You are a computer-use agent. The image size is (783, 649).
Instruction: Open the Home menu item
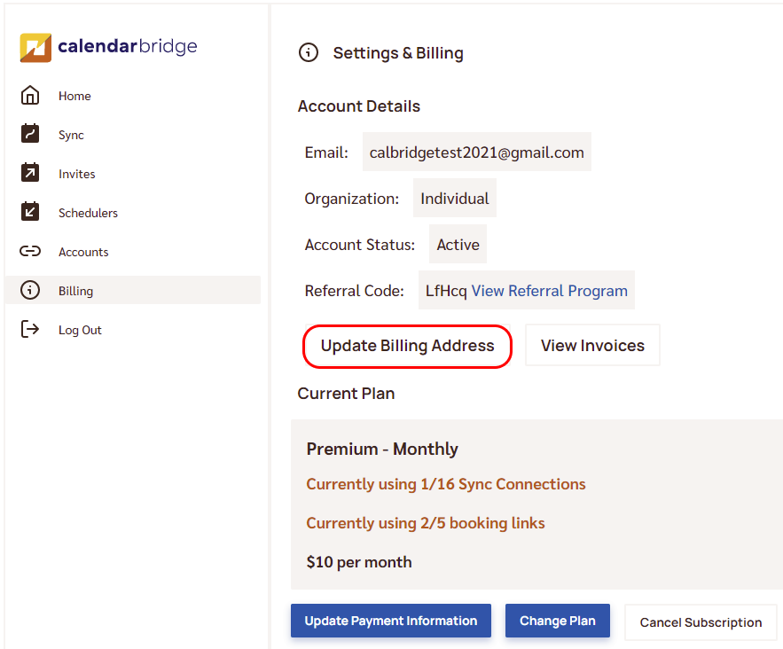coord(74,96)
